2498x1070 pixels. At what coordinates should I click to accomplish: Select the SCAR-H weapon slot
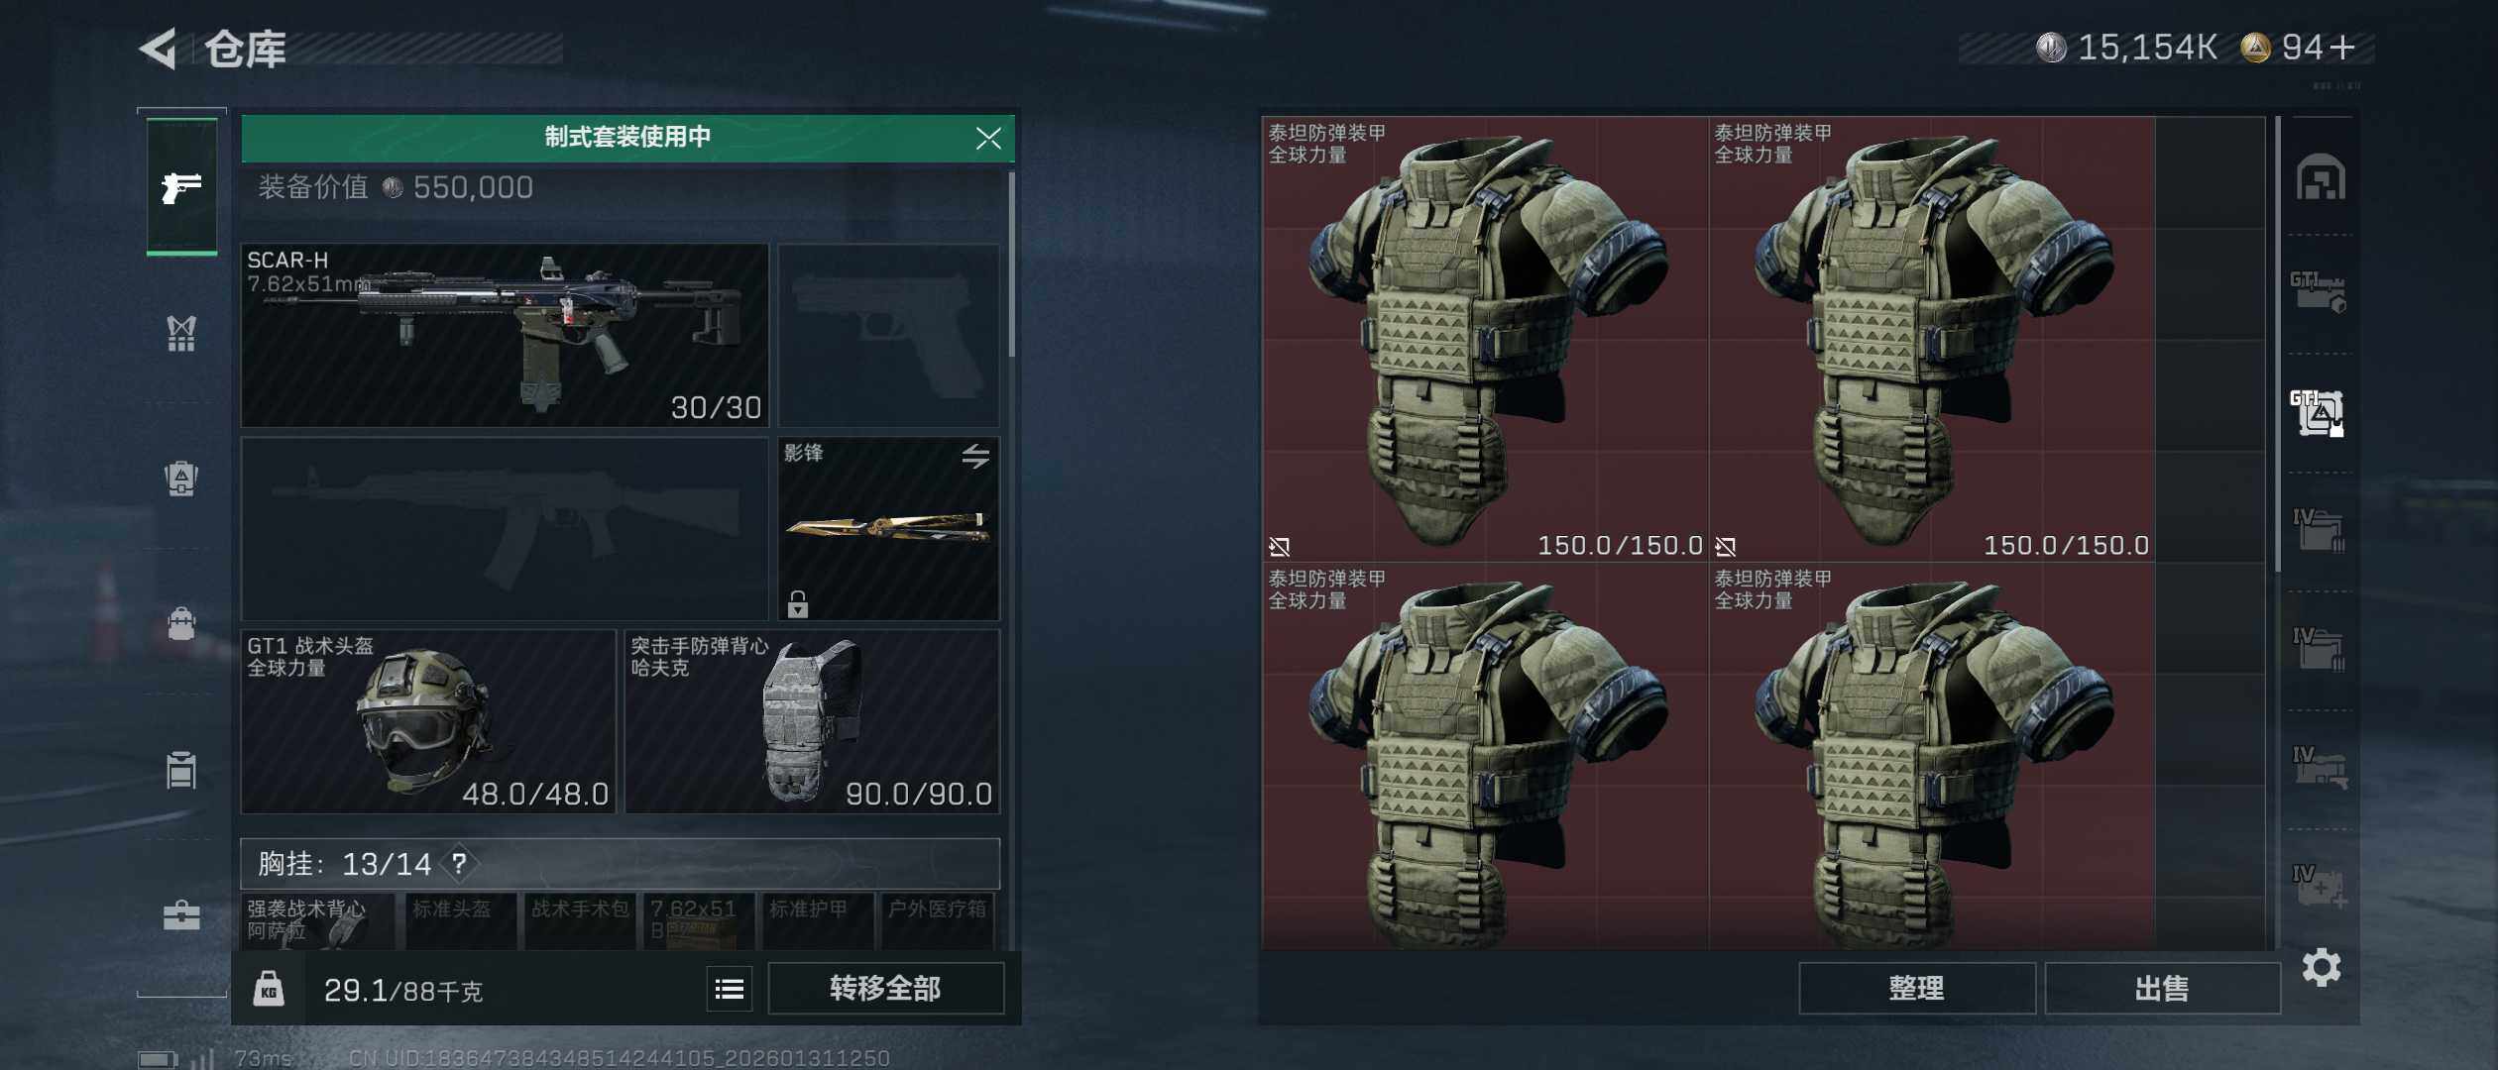505,336
